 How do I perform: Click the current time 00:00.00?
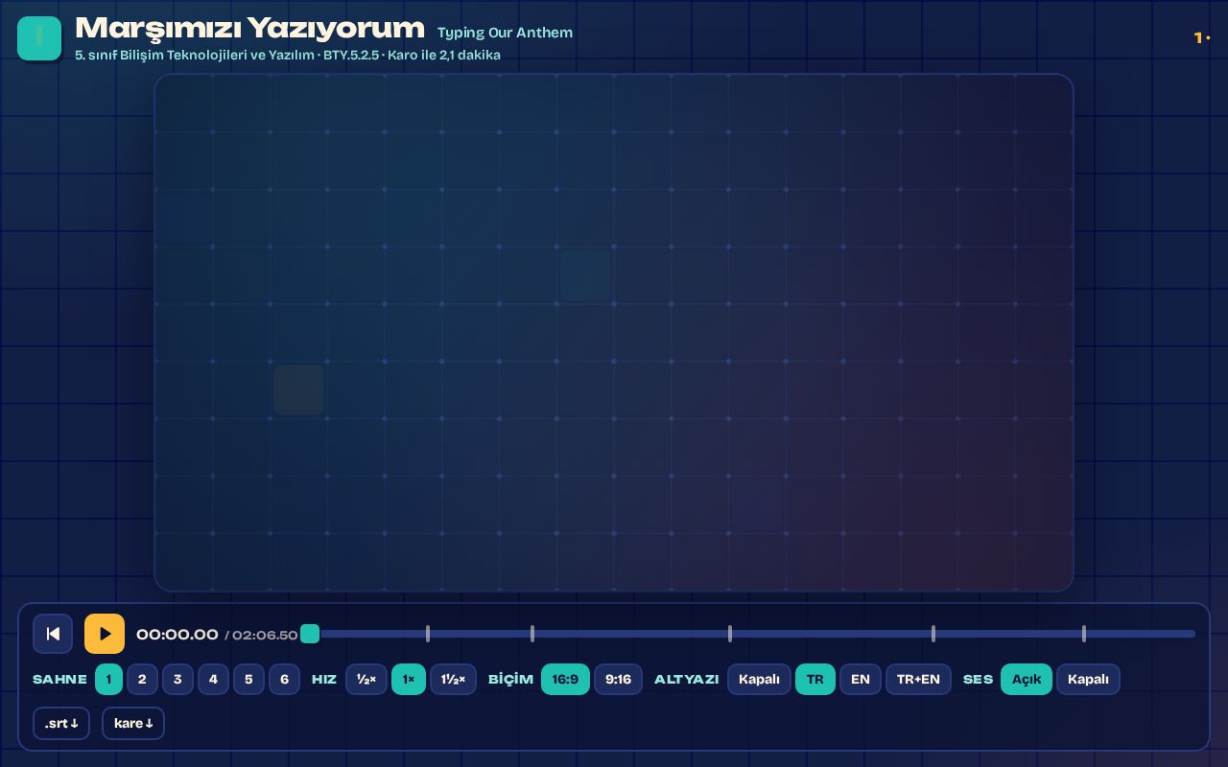(177, 635)
